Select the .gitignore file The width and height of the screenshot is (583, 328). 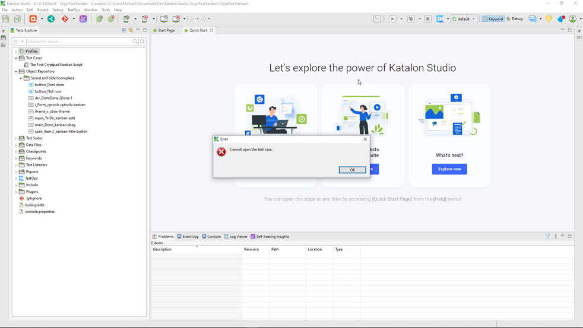[x=33, y=198]
